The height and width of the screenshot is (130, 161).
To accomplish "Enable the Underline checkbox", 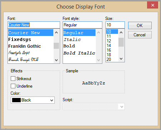I will coord(13,86).
